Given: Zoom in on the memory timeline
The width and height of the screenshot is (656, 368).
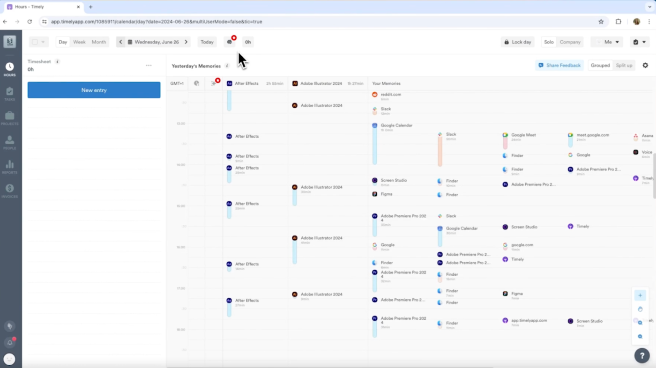Looking at the screenshot, I should coord(640,323).
